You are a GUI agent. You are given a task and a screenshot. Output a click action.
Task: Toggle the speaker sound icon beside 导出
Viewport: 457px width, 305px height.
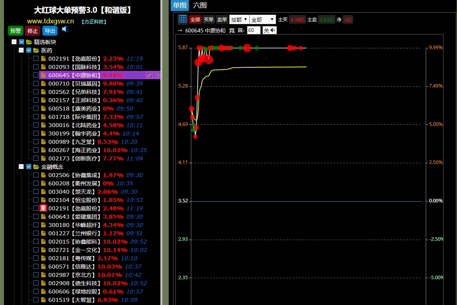pyautogui.click(x=65, y=29)
